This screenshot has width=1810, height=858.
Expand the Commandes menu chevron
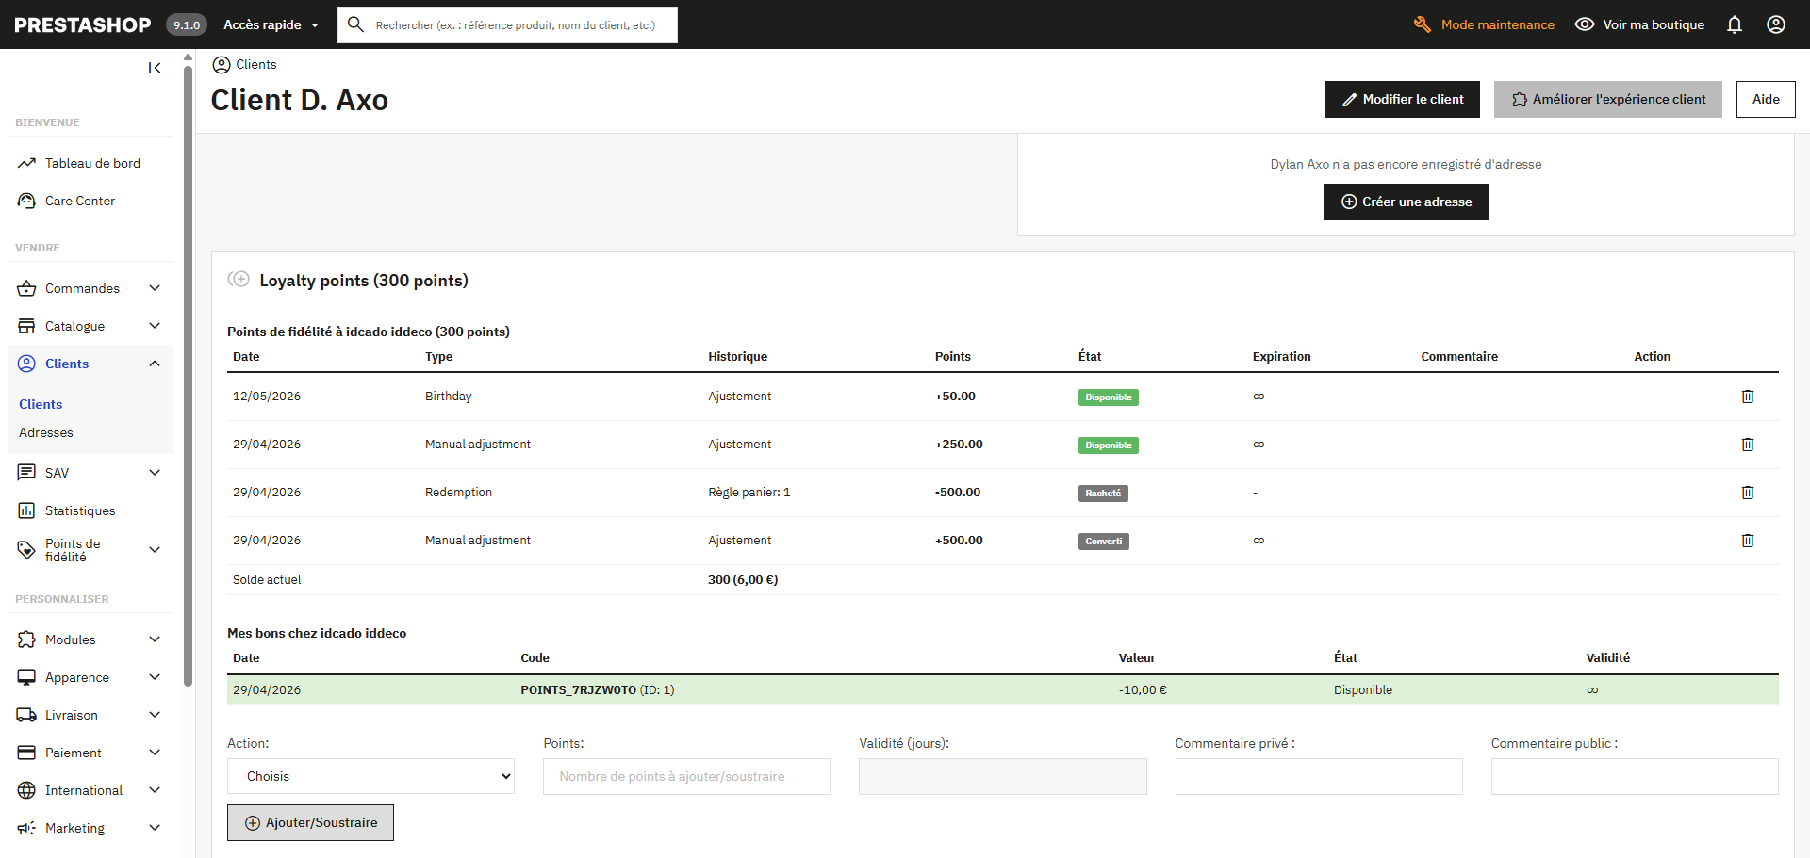(x=155, y=288)
